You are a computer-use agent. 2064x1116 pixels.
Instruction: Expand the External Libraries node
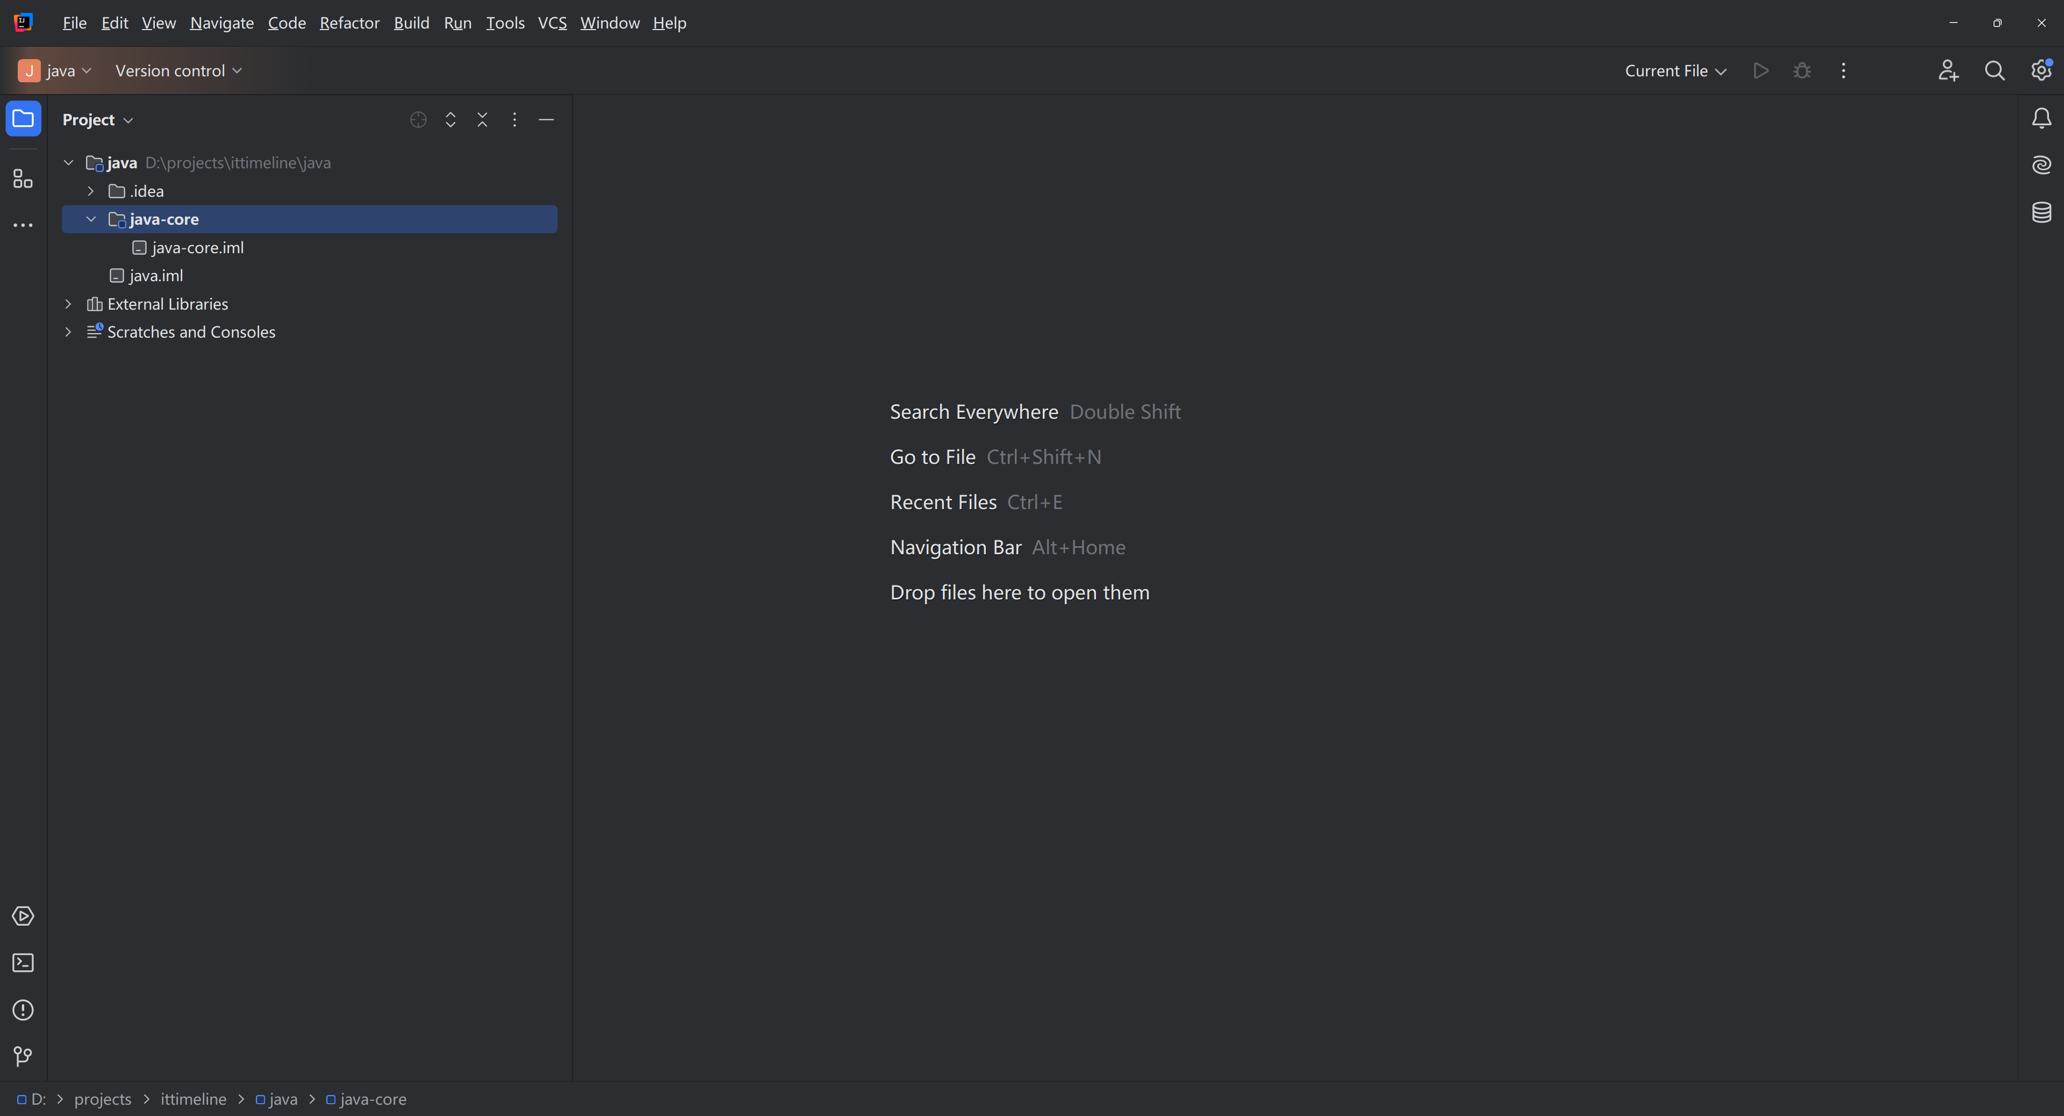coord(68,304)
